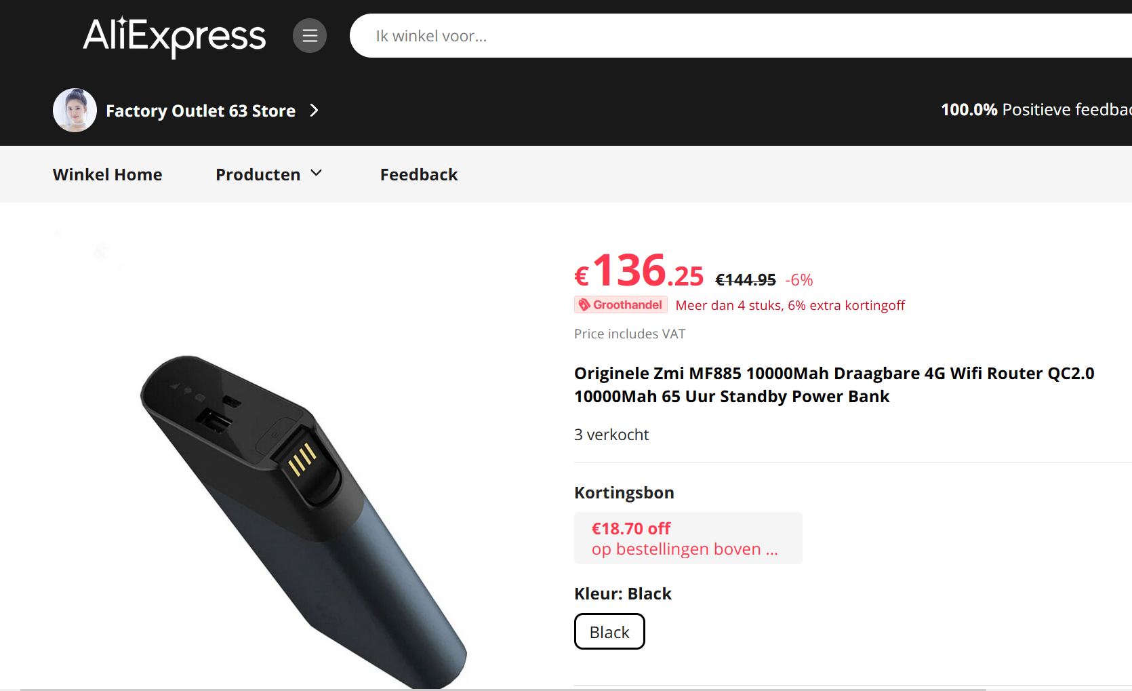Expand the Producten dropdown
1132x691 pixels.
(316, 174)
